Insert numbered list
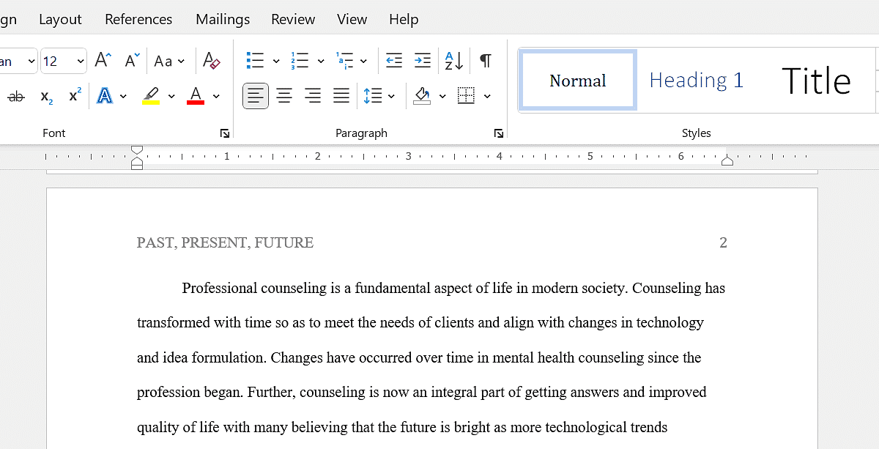Viewport: 879px width, 449px height. pyautogui.click(x=300, y=61)
